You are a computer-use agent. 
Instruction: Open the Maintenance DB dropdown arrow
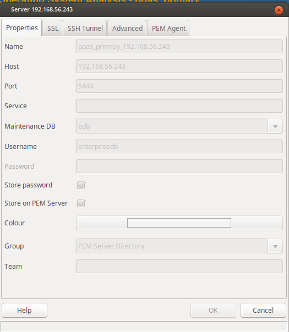(275, 126)
